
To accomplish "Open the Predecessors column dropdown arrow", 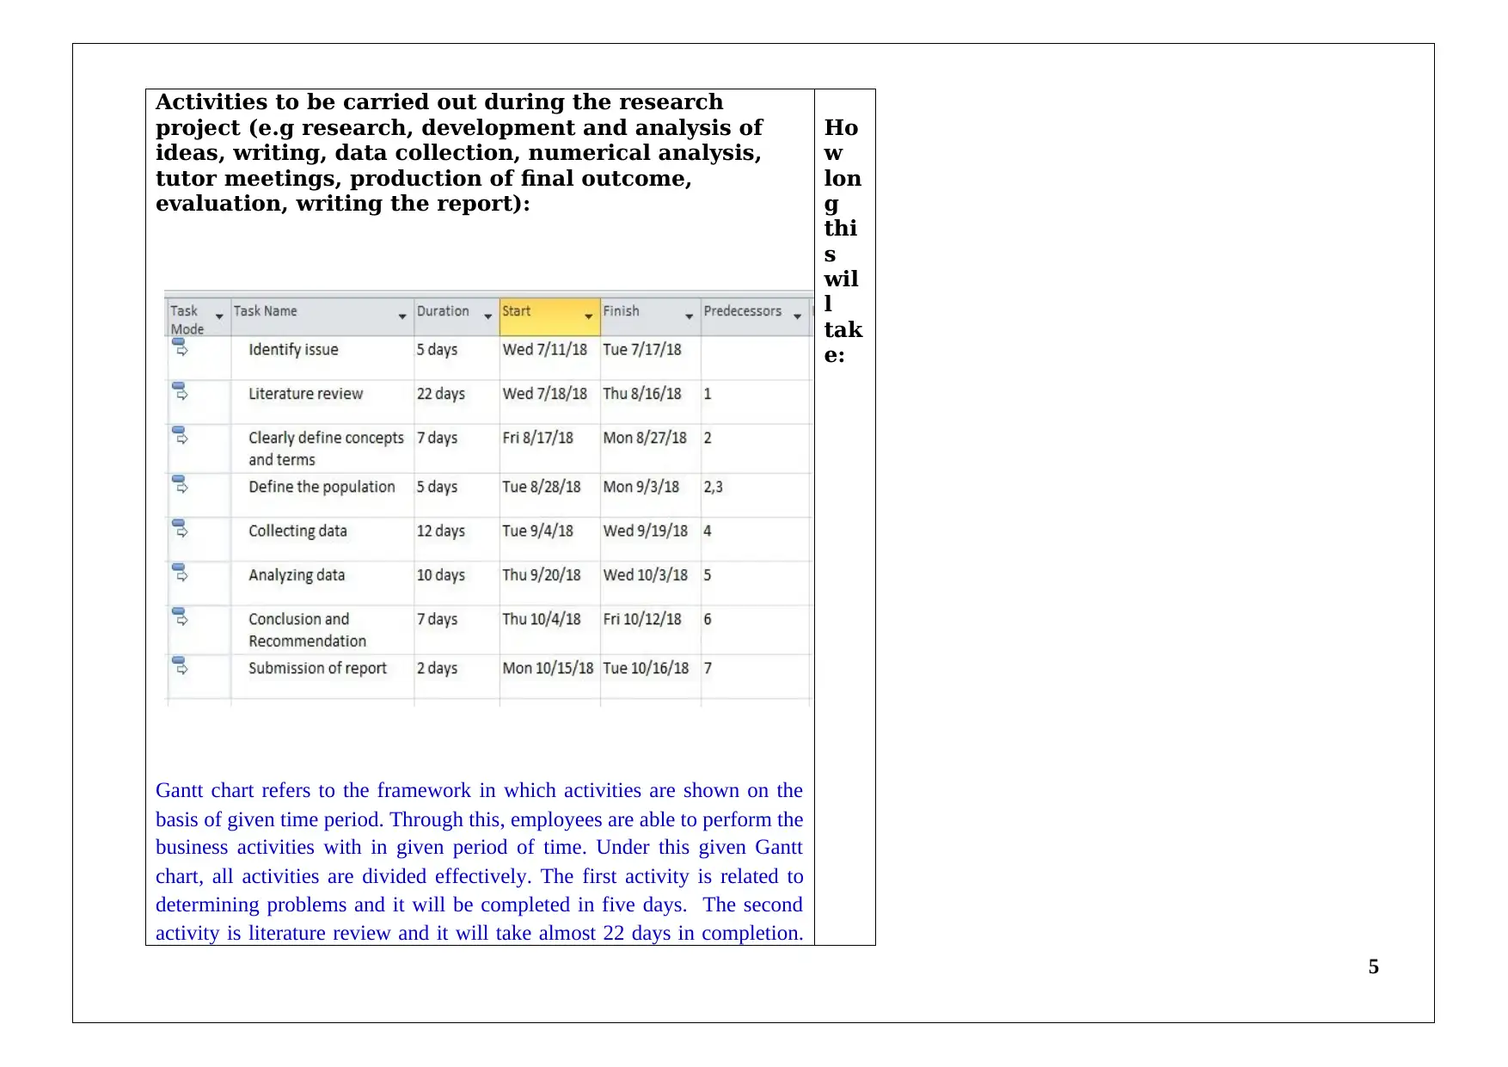I will (798, 317).
